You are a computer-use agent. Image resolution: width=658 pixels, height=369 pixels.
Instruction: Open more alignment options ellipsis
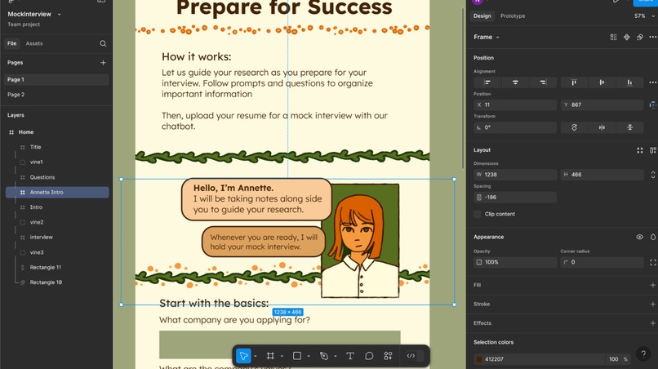pos(652,82)
